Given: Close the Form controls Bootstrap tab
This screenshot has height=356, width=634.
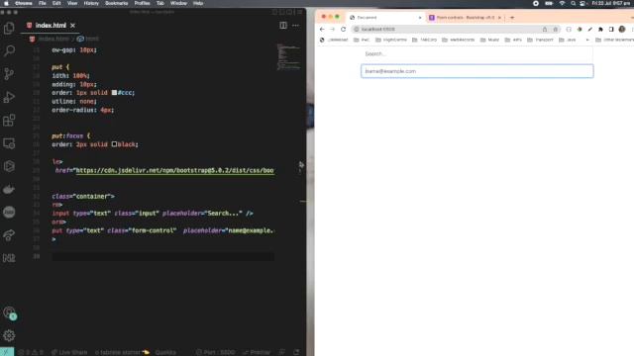Looking at the screenshot, I should [499, 18].
